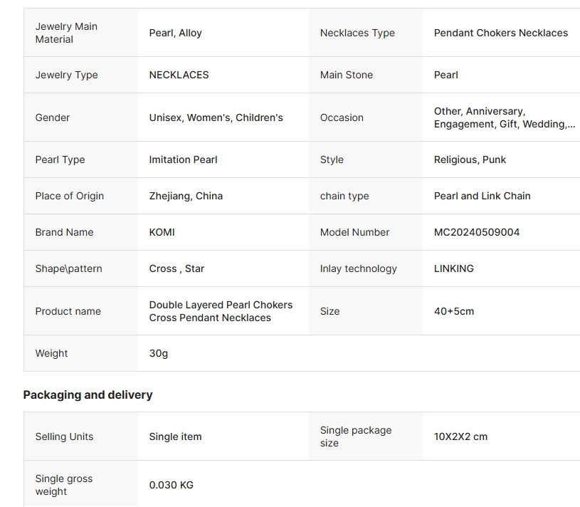Image resolution: width=580 pixels, height=507 pixels.
Task: Click the "Imitation Pearl" cell
Action: pos(183,160)
